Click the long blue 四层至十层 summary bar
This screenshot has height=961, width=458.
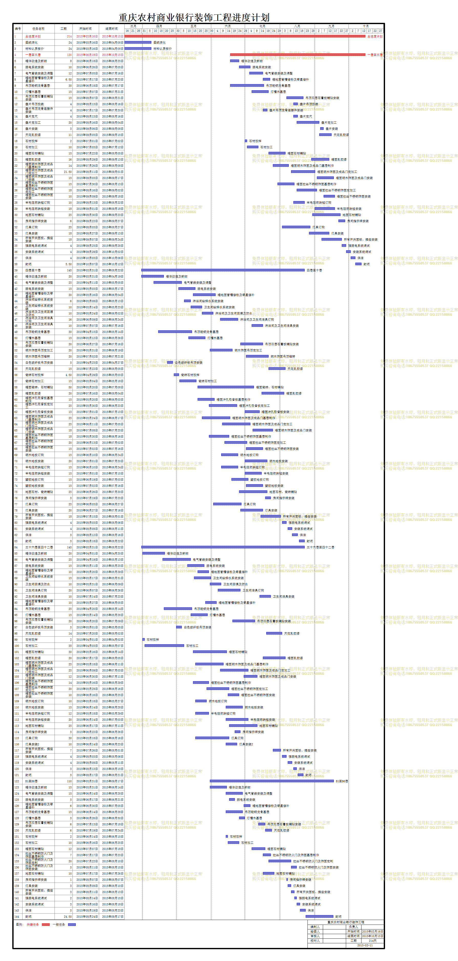[x=223, y=270]
